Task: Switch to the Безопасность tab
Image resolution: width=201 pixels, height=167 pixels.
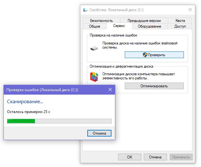Action: [101, 21]
